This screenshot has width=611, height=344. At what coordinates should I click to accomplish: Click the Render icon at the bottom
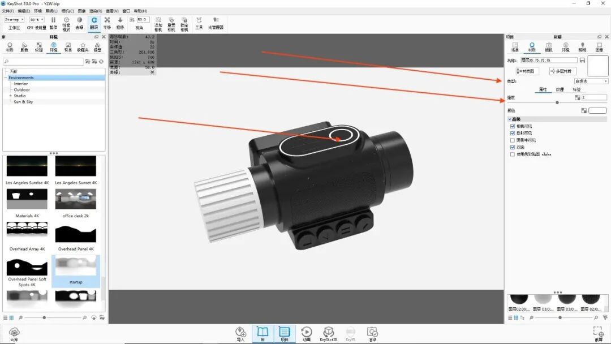click(x=372, y=333)
